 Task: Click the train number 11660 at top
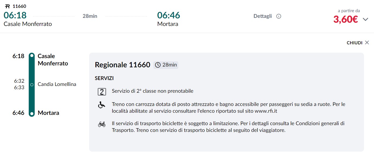coord(20,6)
